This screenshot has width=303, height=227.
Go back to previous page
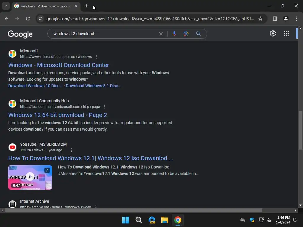7,19
